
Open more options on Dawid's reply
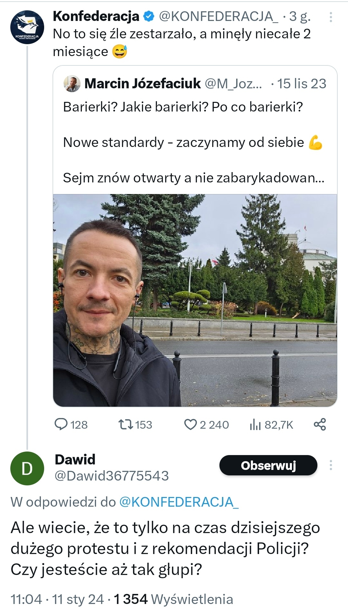point(331,465)
